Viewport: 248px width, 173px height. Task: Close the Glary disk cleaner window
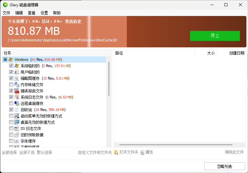[x=240, y=5]
